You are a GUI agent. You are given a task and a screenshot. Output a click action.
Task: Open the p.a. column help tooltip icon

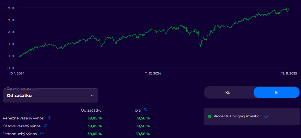(146, 109)
